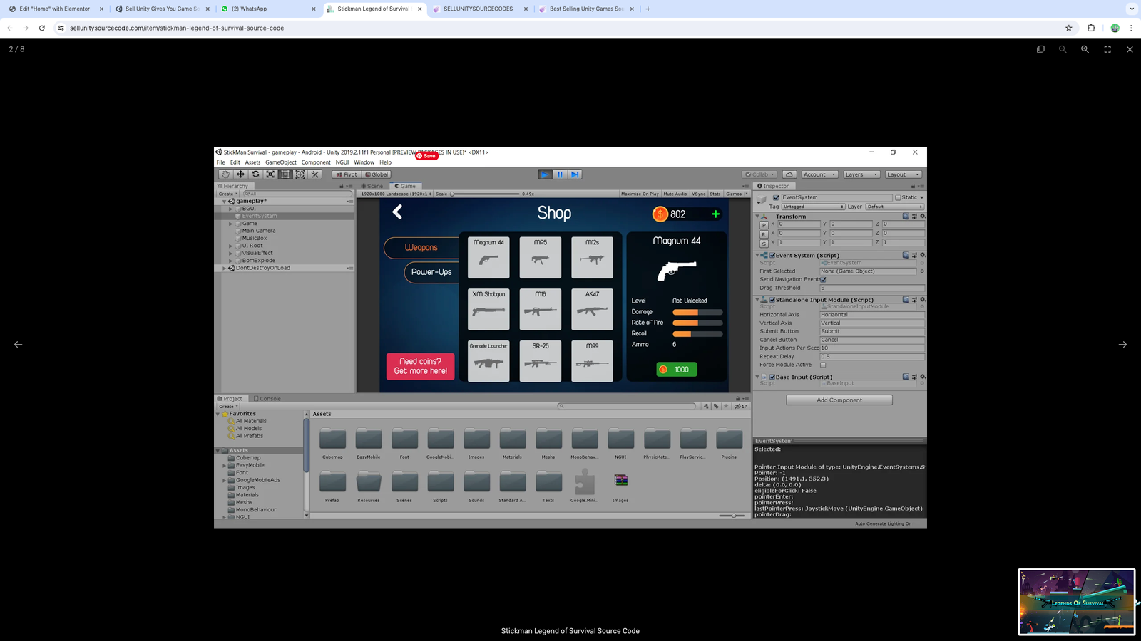
Task: Click the lightbox zoom-in icon
Action: (x=1085, y=49)
